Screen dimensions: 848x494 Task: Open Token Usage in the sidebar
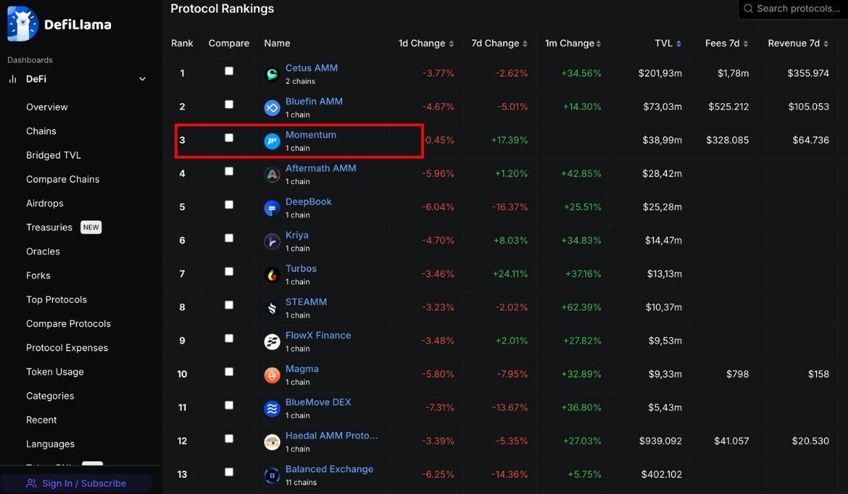click(x=55, y=372)
